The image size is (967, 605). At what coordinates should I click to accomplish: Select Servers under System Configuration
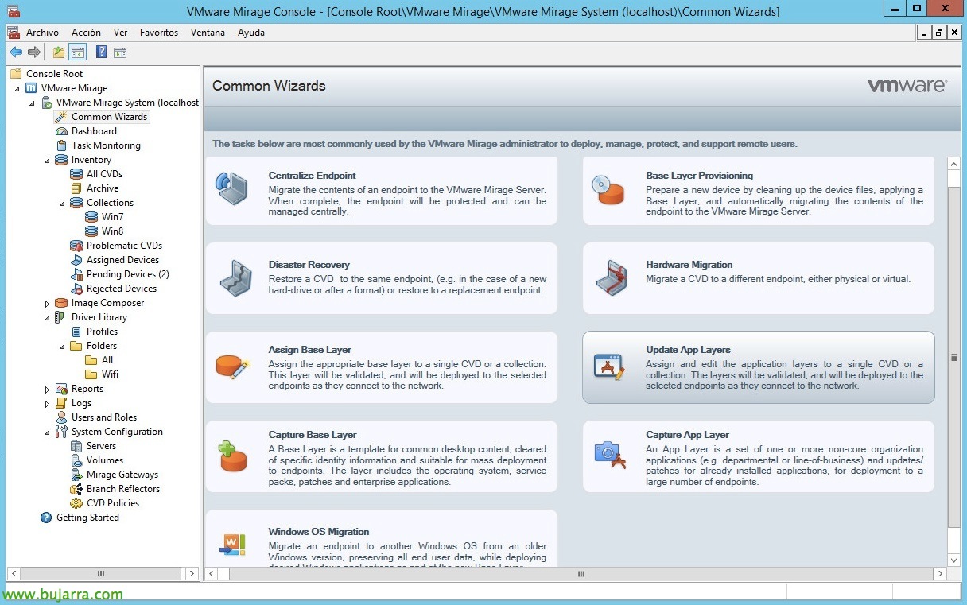pyautogui.click(x=102, y=446)
